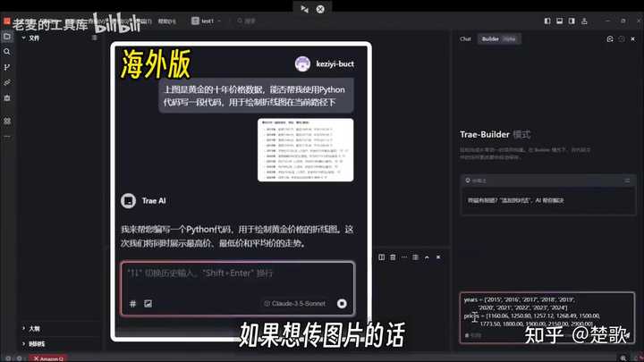Open terminal panel more actions menu
The height and width of the screenshot is (362, 644).
click(404, 257)
